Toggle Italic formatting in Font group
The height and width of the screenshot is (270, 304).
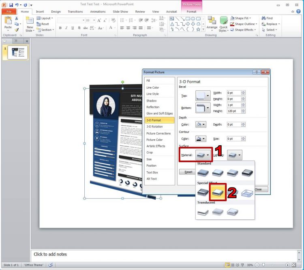click(66, 28)
